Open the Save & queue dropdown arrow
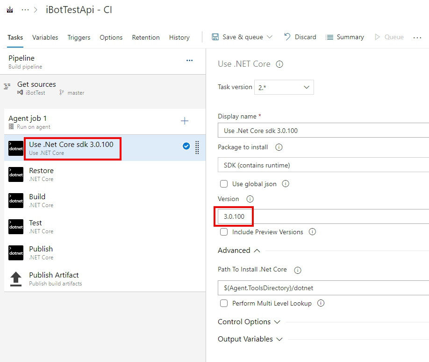This screenshot has height=362, width=429. click(270, 37)
